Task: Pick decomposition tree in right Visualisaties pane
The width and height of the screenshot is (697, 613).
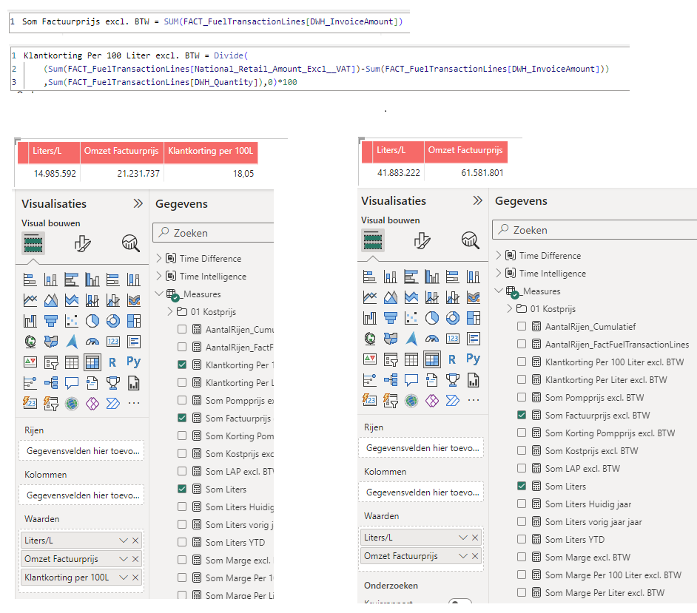Action: (x=390, y=380)
